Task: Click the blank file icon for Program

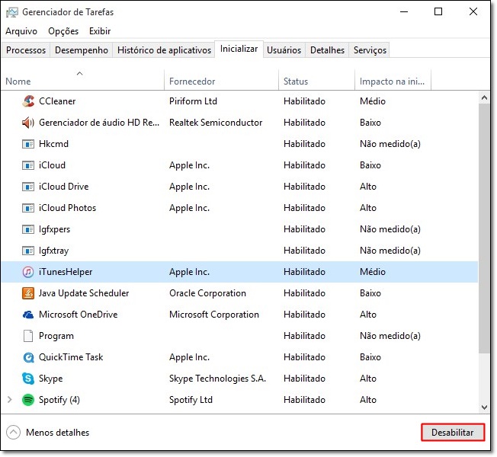Action: [x=28, y=336]
